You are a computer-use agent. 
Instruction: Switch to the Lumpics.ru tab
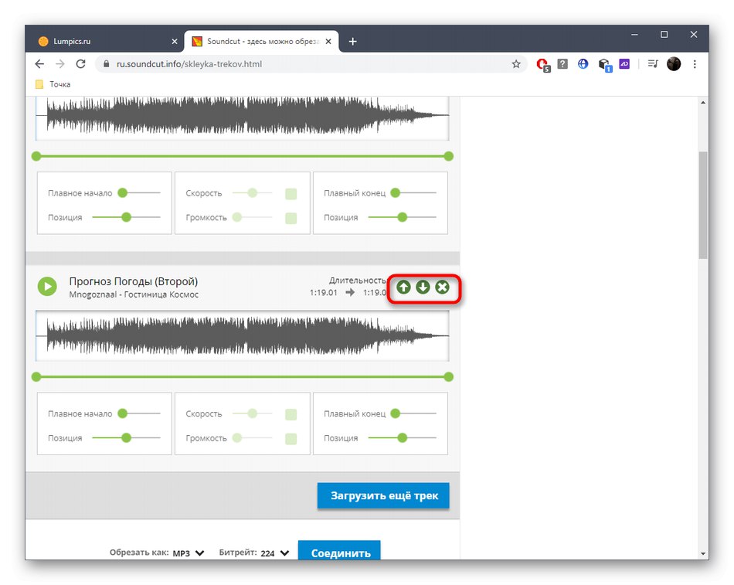click(105, 41)
